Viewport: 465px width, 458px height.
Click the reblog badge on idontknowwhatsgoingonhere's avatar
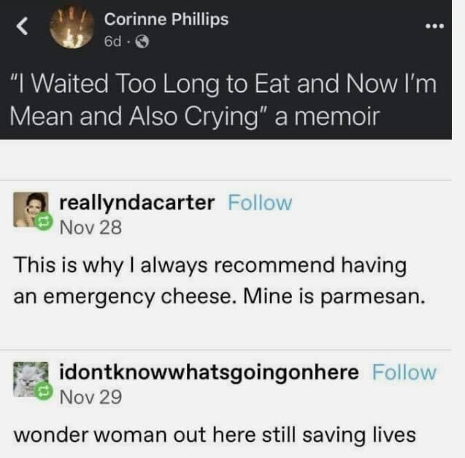click(42, 392)
